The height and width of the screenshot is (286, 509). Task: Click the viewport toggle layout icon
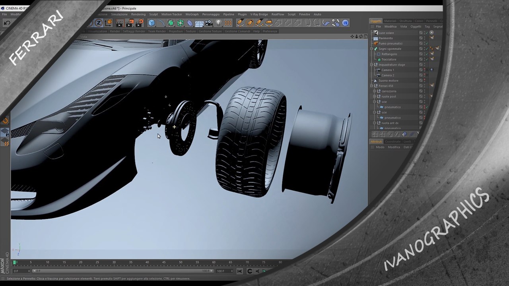click(365, 37)
